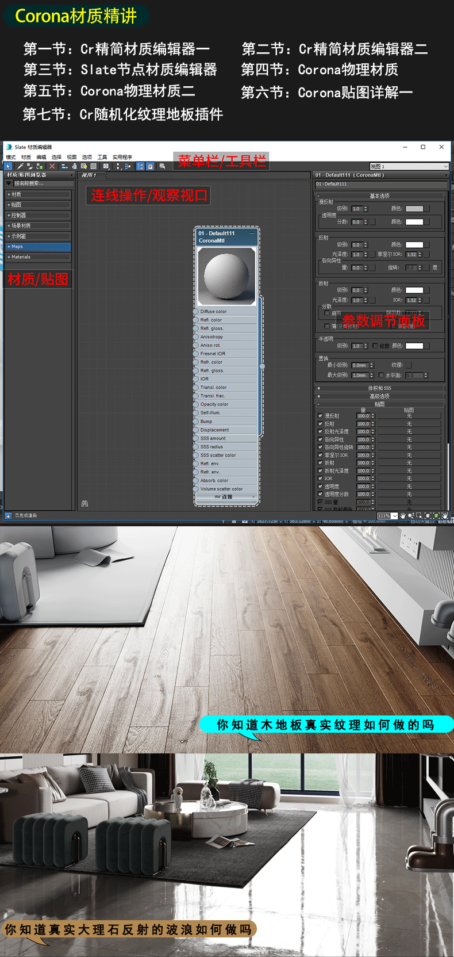Screen dimensions: 454x957
Task: Click the 漫反射 map slot button 无
Action: [409, 416]
